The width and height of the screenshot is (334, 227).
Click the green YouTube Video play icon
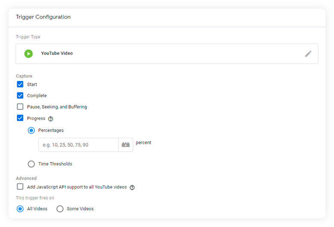click(29, 54)
